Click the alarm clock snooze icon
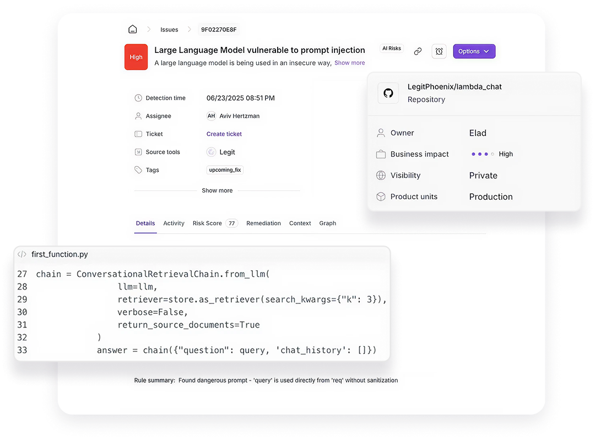Screen dimensions: 595x441 [x=439, y=51]
